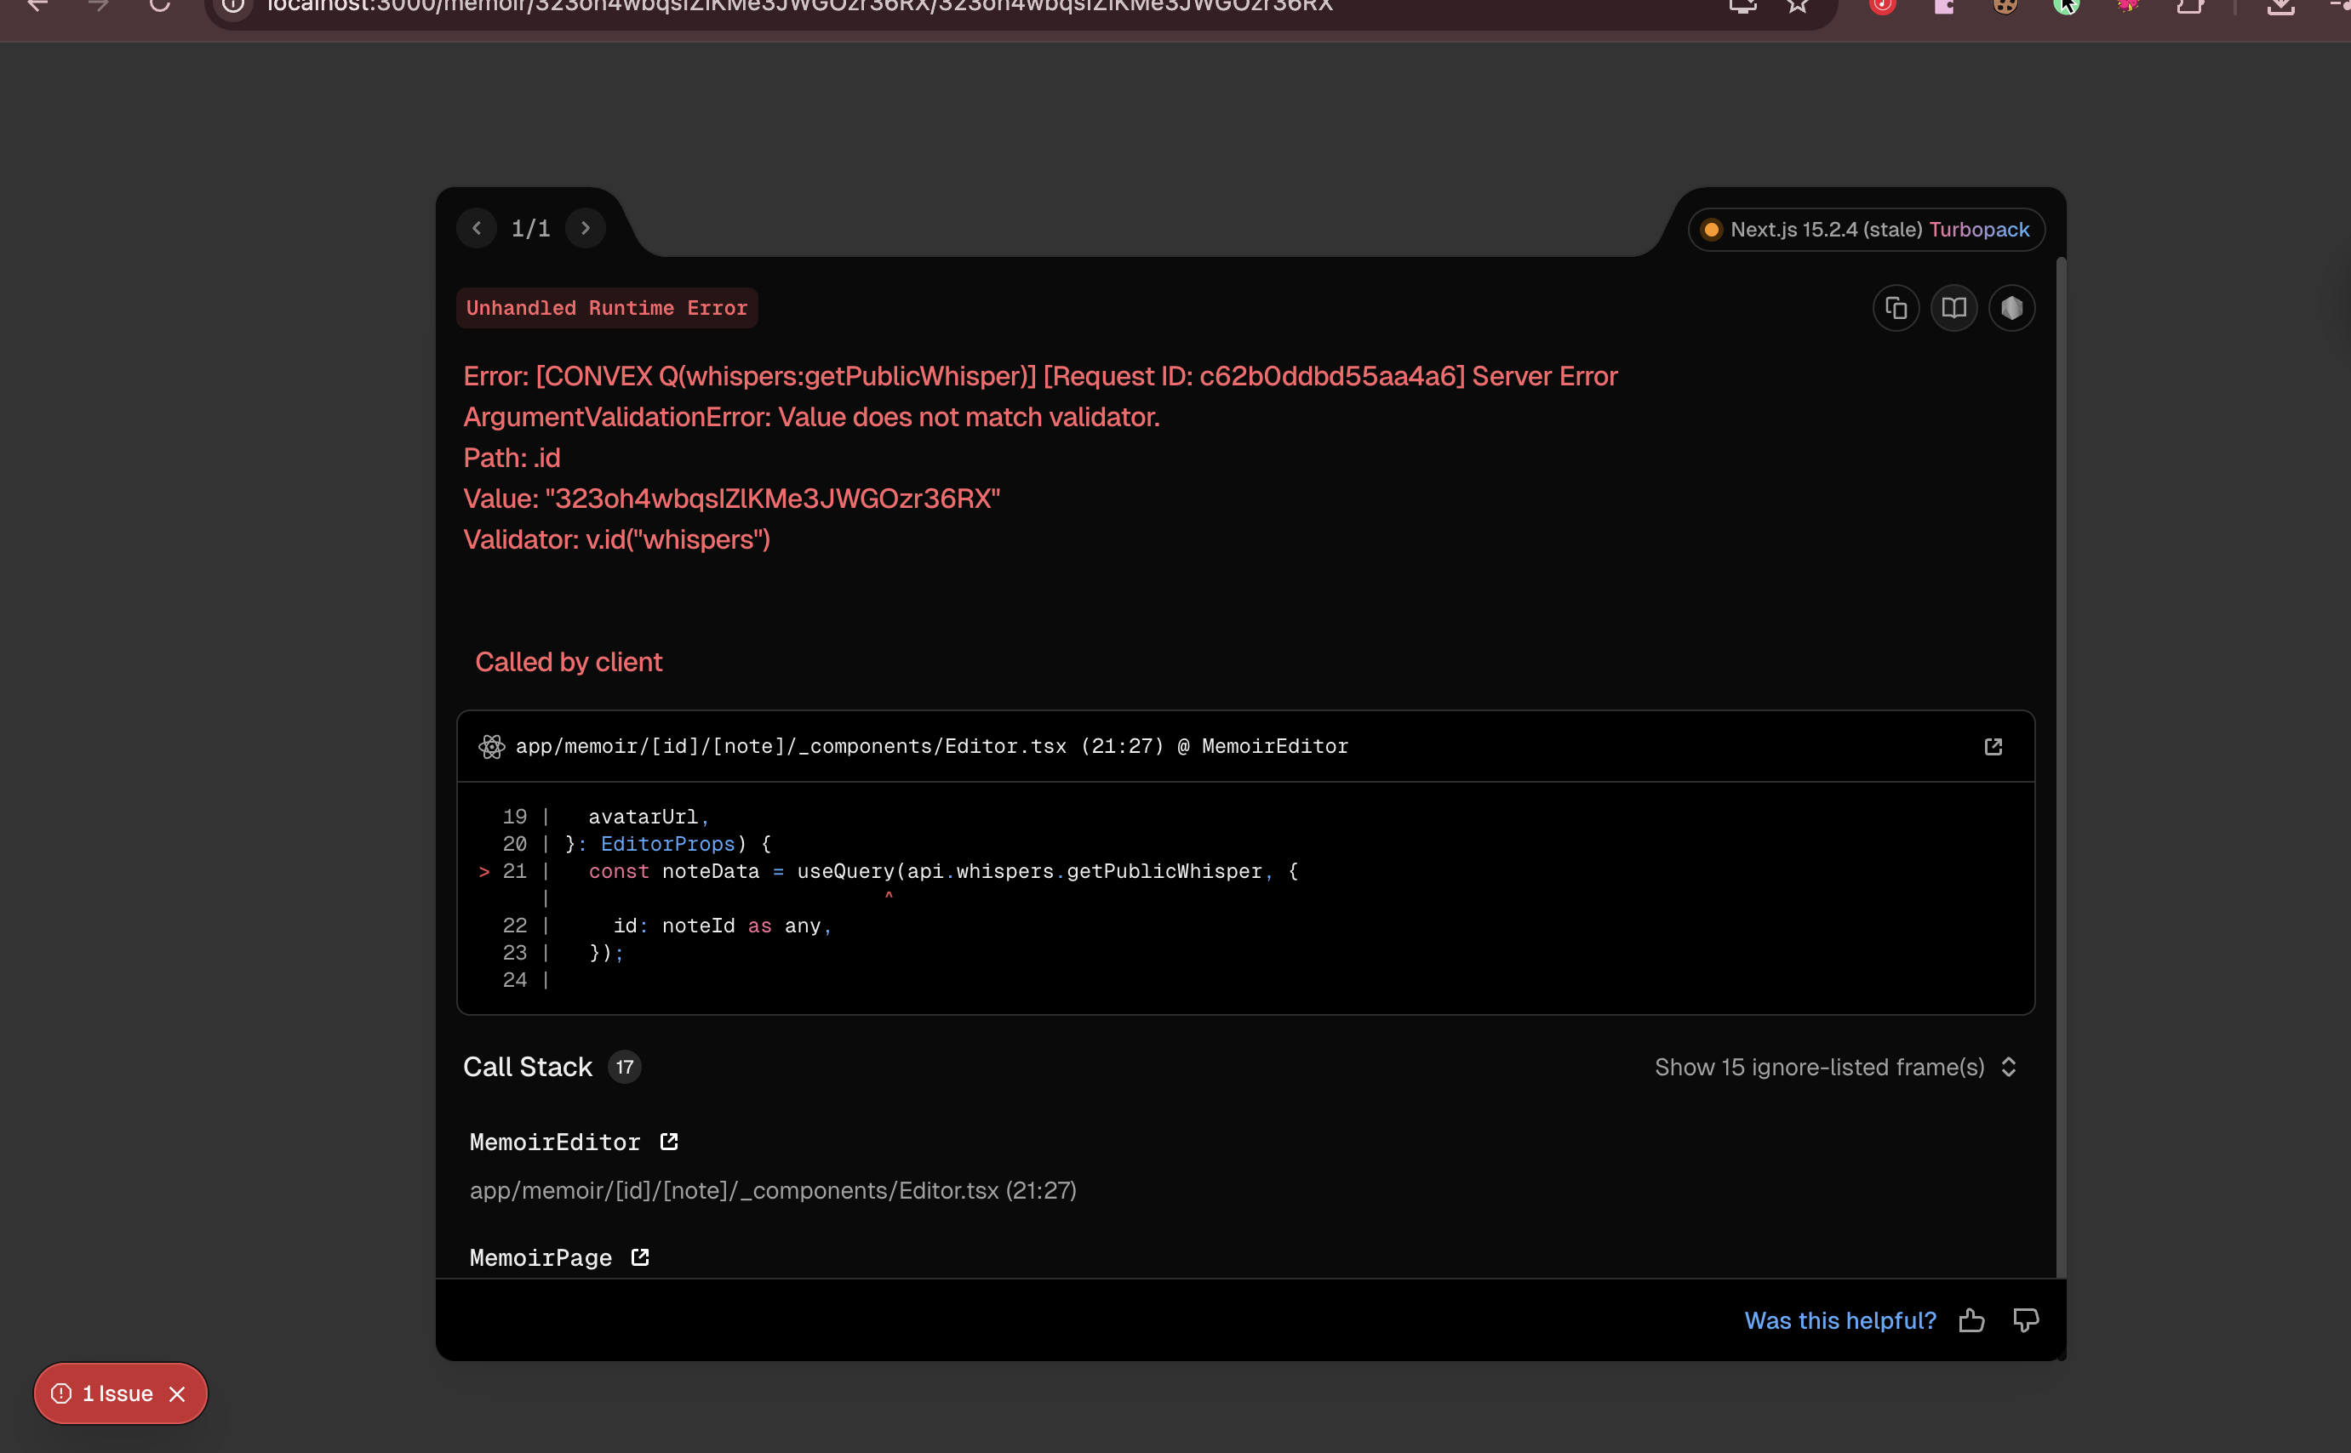Go to the next error with right chevron
Screen dimensions: 2351x1453
click(586, 229)
